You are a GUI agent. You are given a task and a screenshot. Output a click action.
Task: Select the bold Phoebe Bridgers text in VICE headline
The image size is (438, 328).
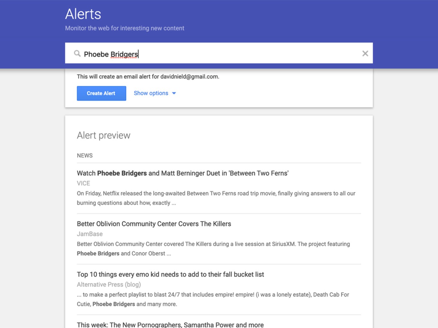[x=122, y=173]
